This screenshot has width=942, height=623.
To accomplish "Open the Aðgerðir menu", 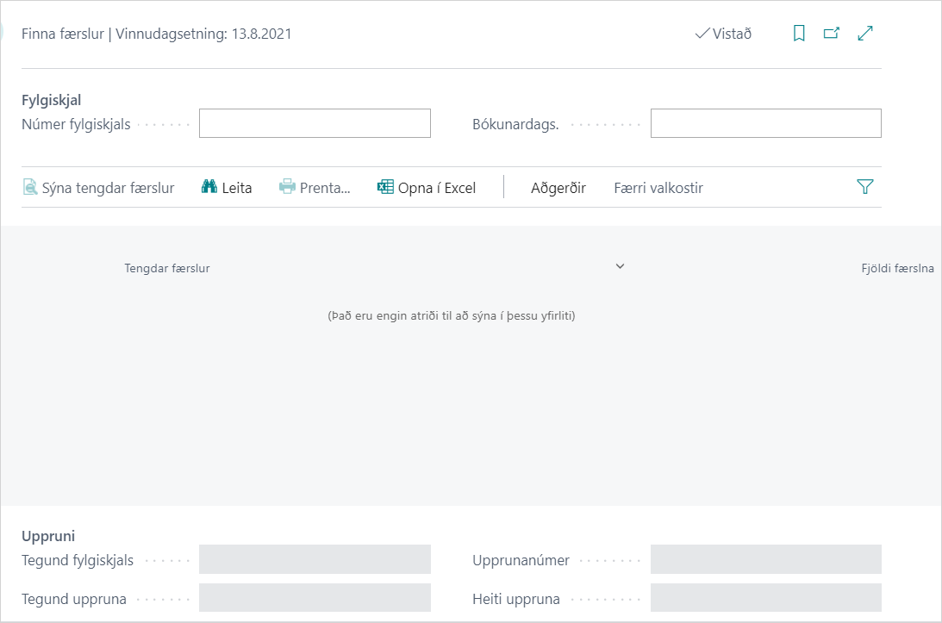I will (x=558, y=187).
